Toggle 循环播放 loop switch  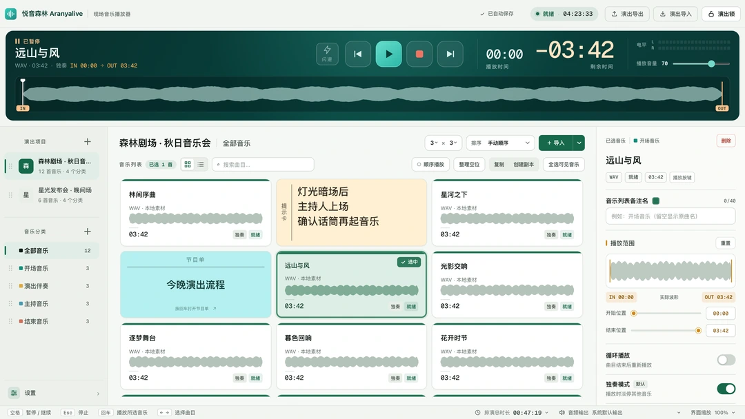(726, 360)
